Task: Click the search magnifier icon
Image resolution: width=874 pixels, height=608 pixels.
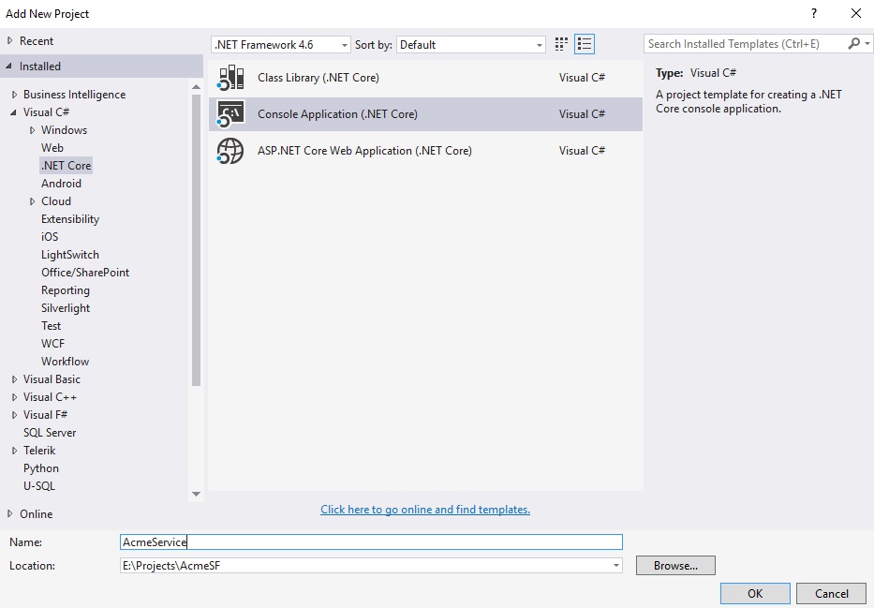Action: [853, 43]
